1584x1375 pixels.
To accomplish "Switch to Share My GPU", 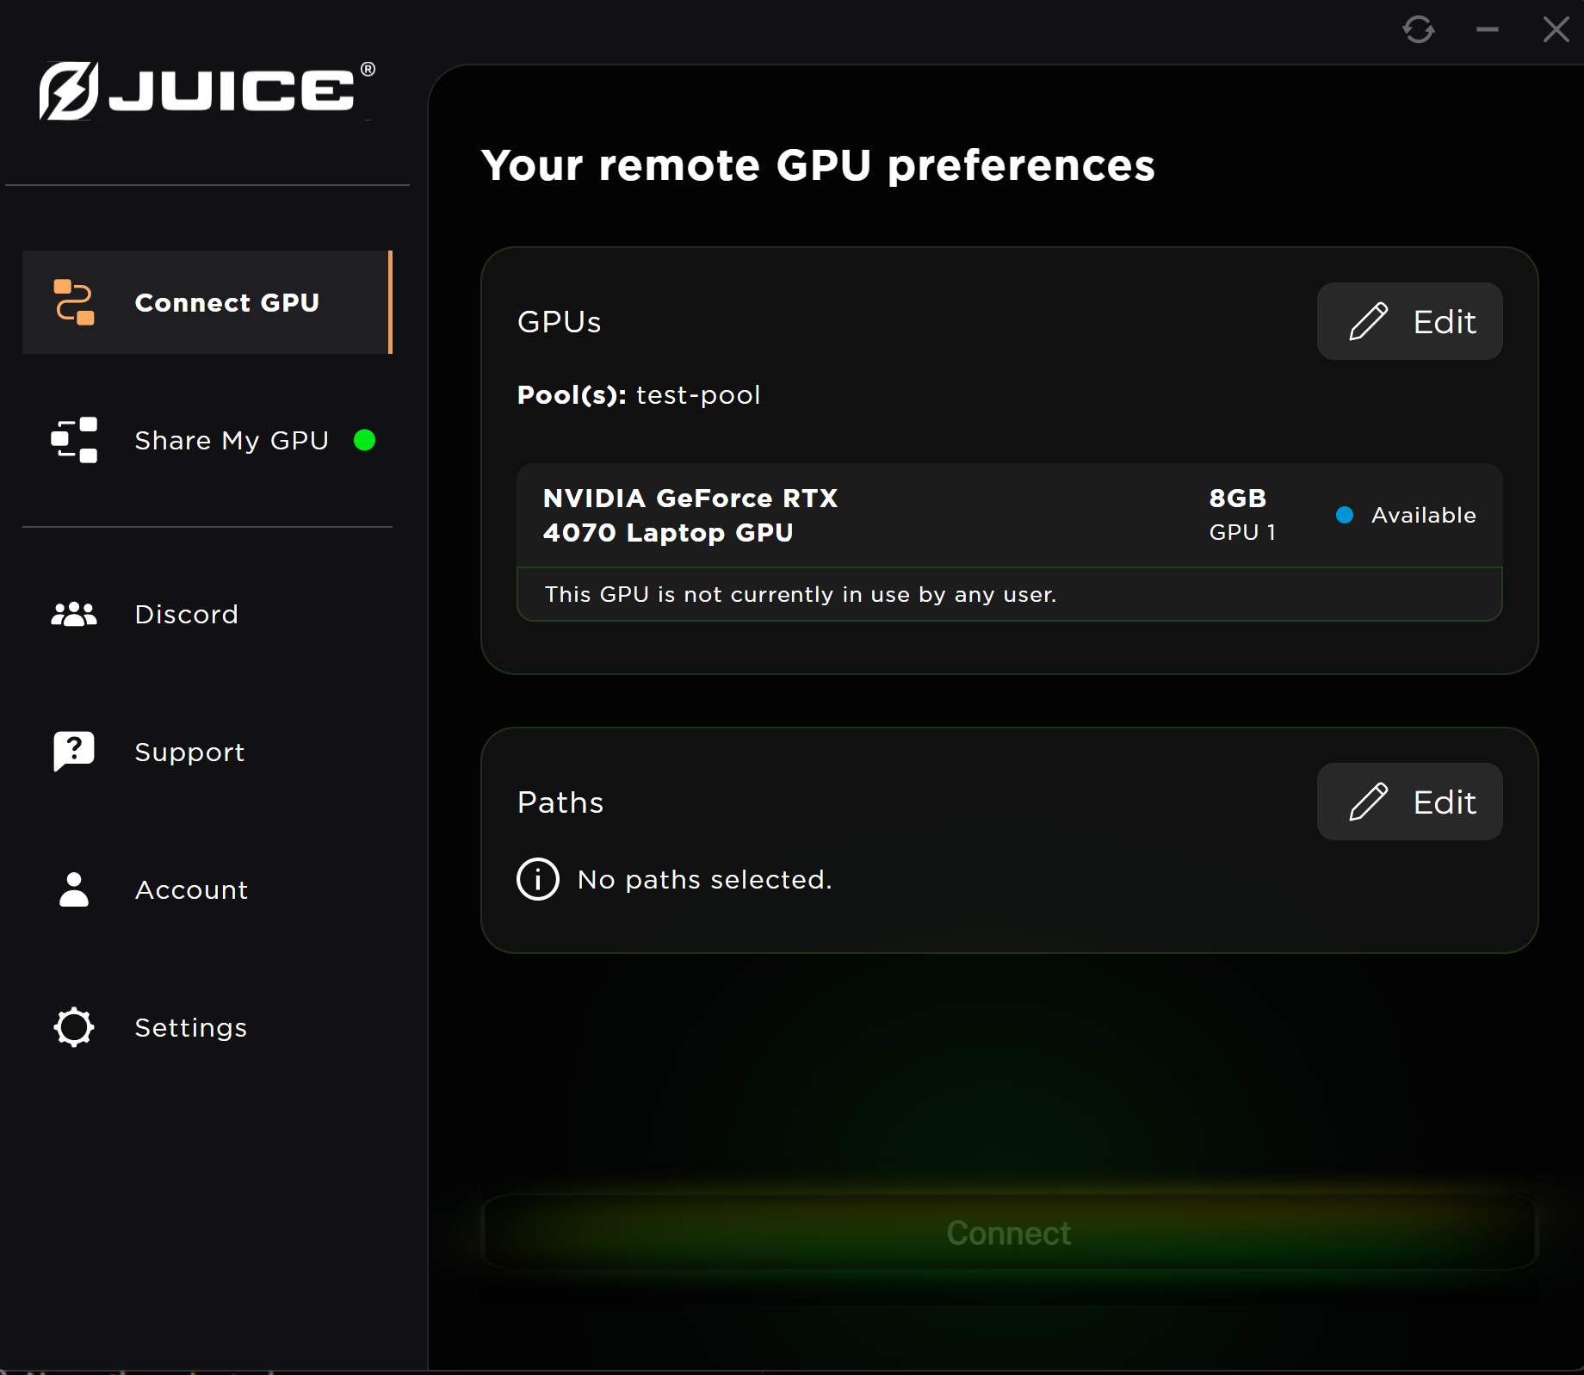I will click(x=207, y=440).
